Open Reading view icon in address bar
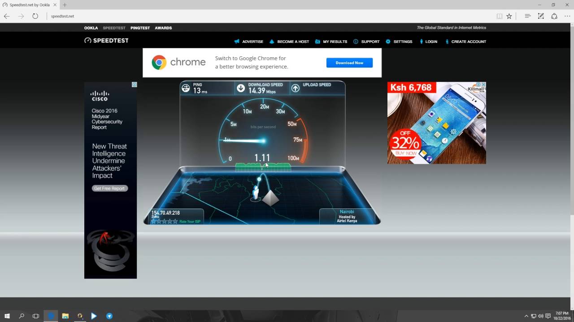This screenshot has width=574, height=322. tap(499, 16)
